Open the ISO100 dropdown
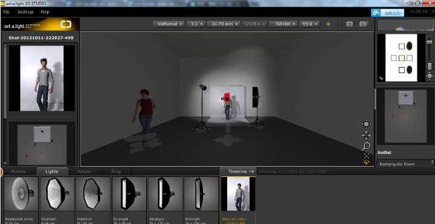 (283, 24)
